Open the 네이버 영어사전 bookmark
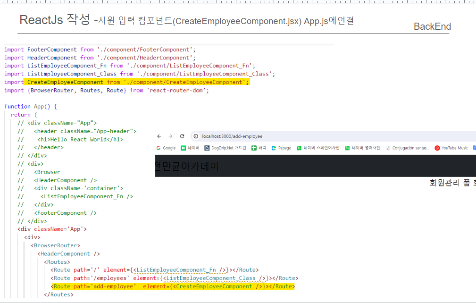Viewport: 476px width, 303px height. 362,148
